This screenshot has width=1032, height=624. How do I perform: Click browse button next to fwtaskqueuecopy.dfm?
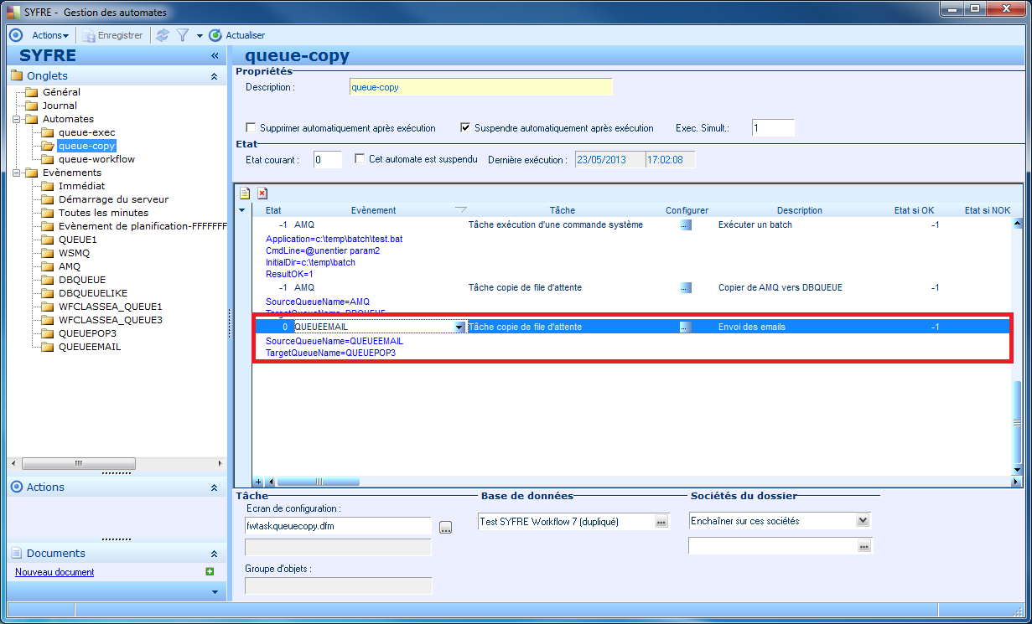pos(445,527)
